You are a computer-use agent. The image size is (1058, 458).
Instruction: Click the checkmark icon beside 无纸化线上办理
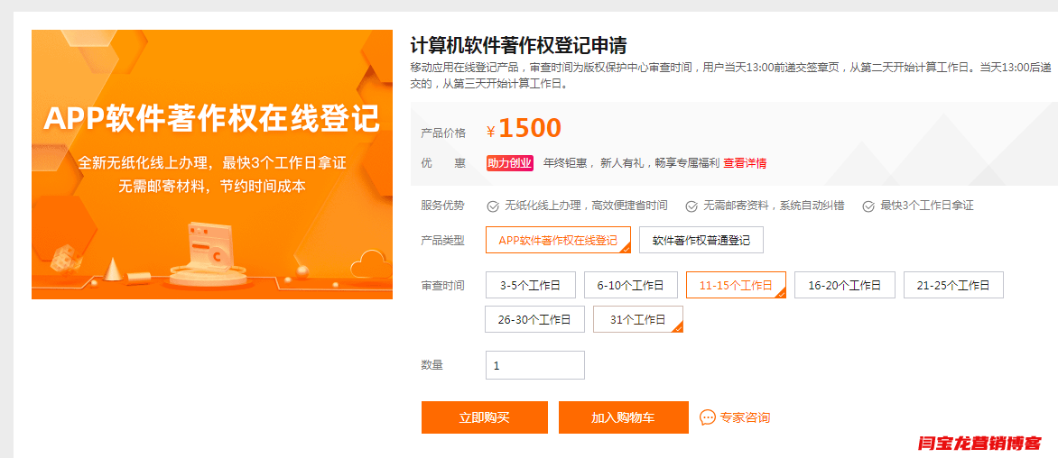coord(493,206)
